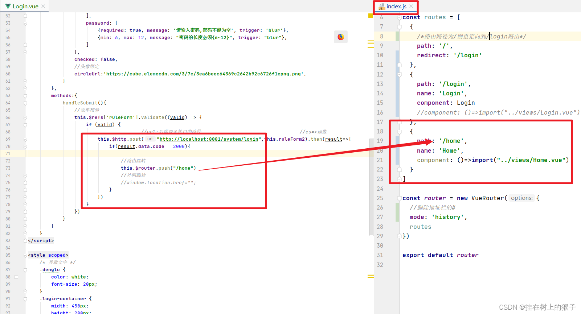Fold the if (valid) block at line 67
This screenshot has width=581, height=314.
click(x=25, y=125)
